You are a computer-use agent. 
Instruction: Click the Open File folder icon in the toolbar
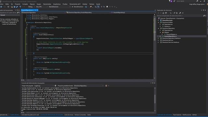tap(12, 7)
